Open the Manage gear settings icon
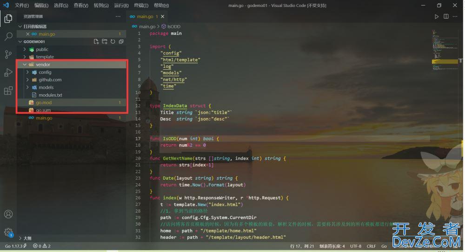 tap(8, 233)
